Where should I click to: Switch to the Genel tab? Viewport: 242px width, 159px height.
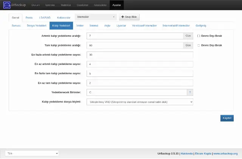(16, 18)
